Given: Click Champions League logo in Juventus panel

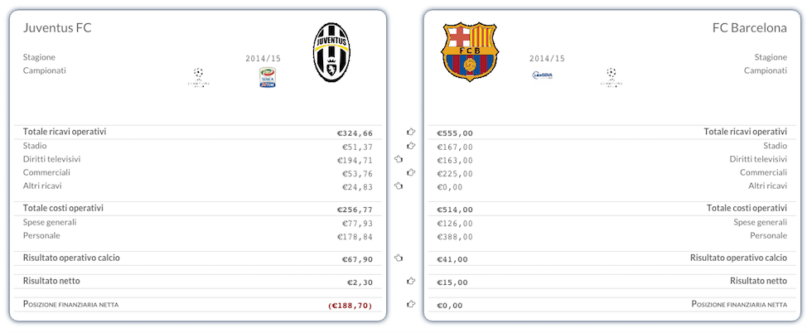Looking at the screenshot, I should pos(197,77).
